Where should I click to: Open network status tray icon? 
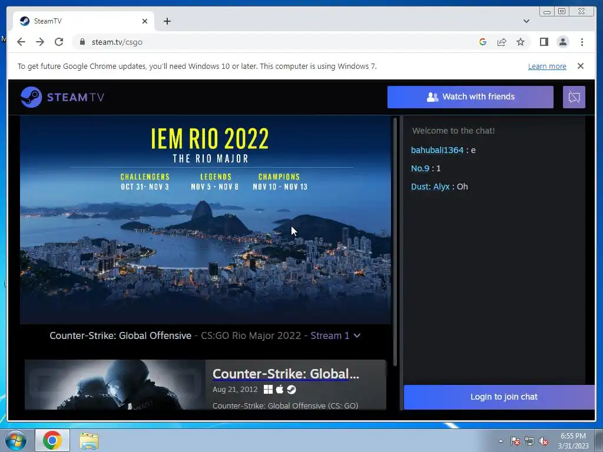coord(529,441)
